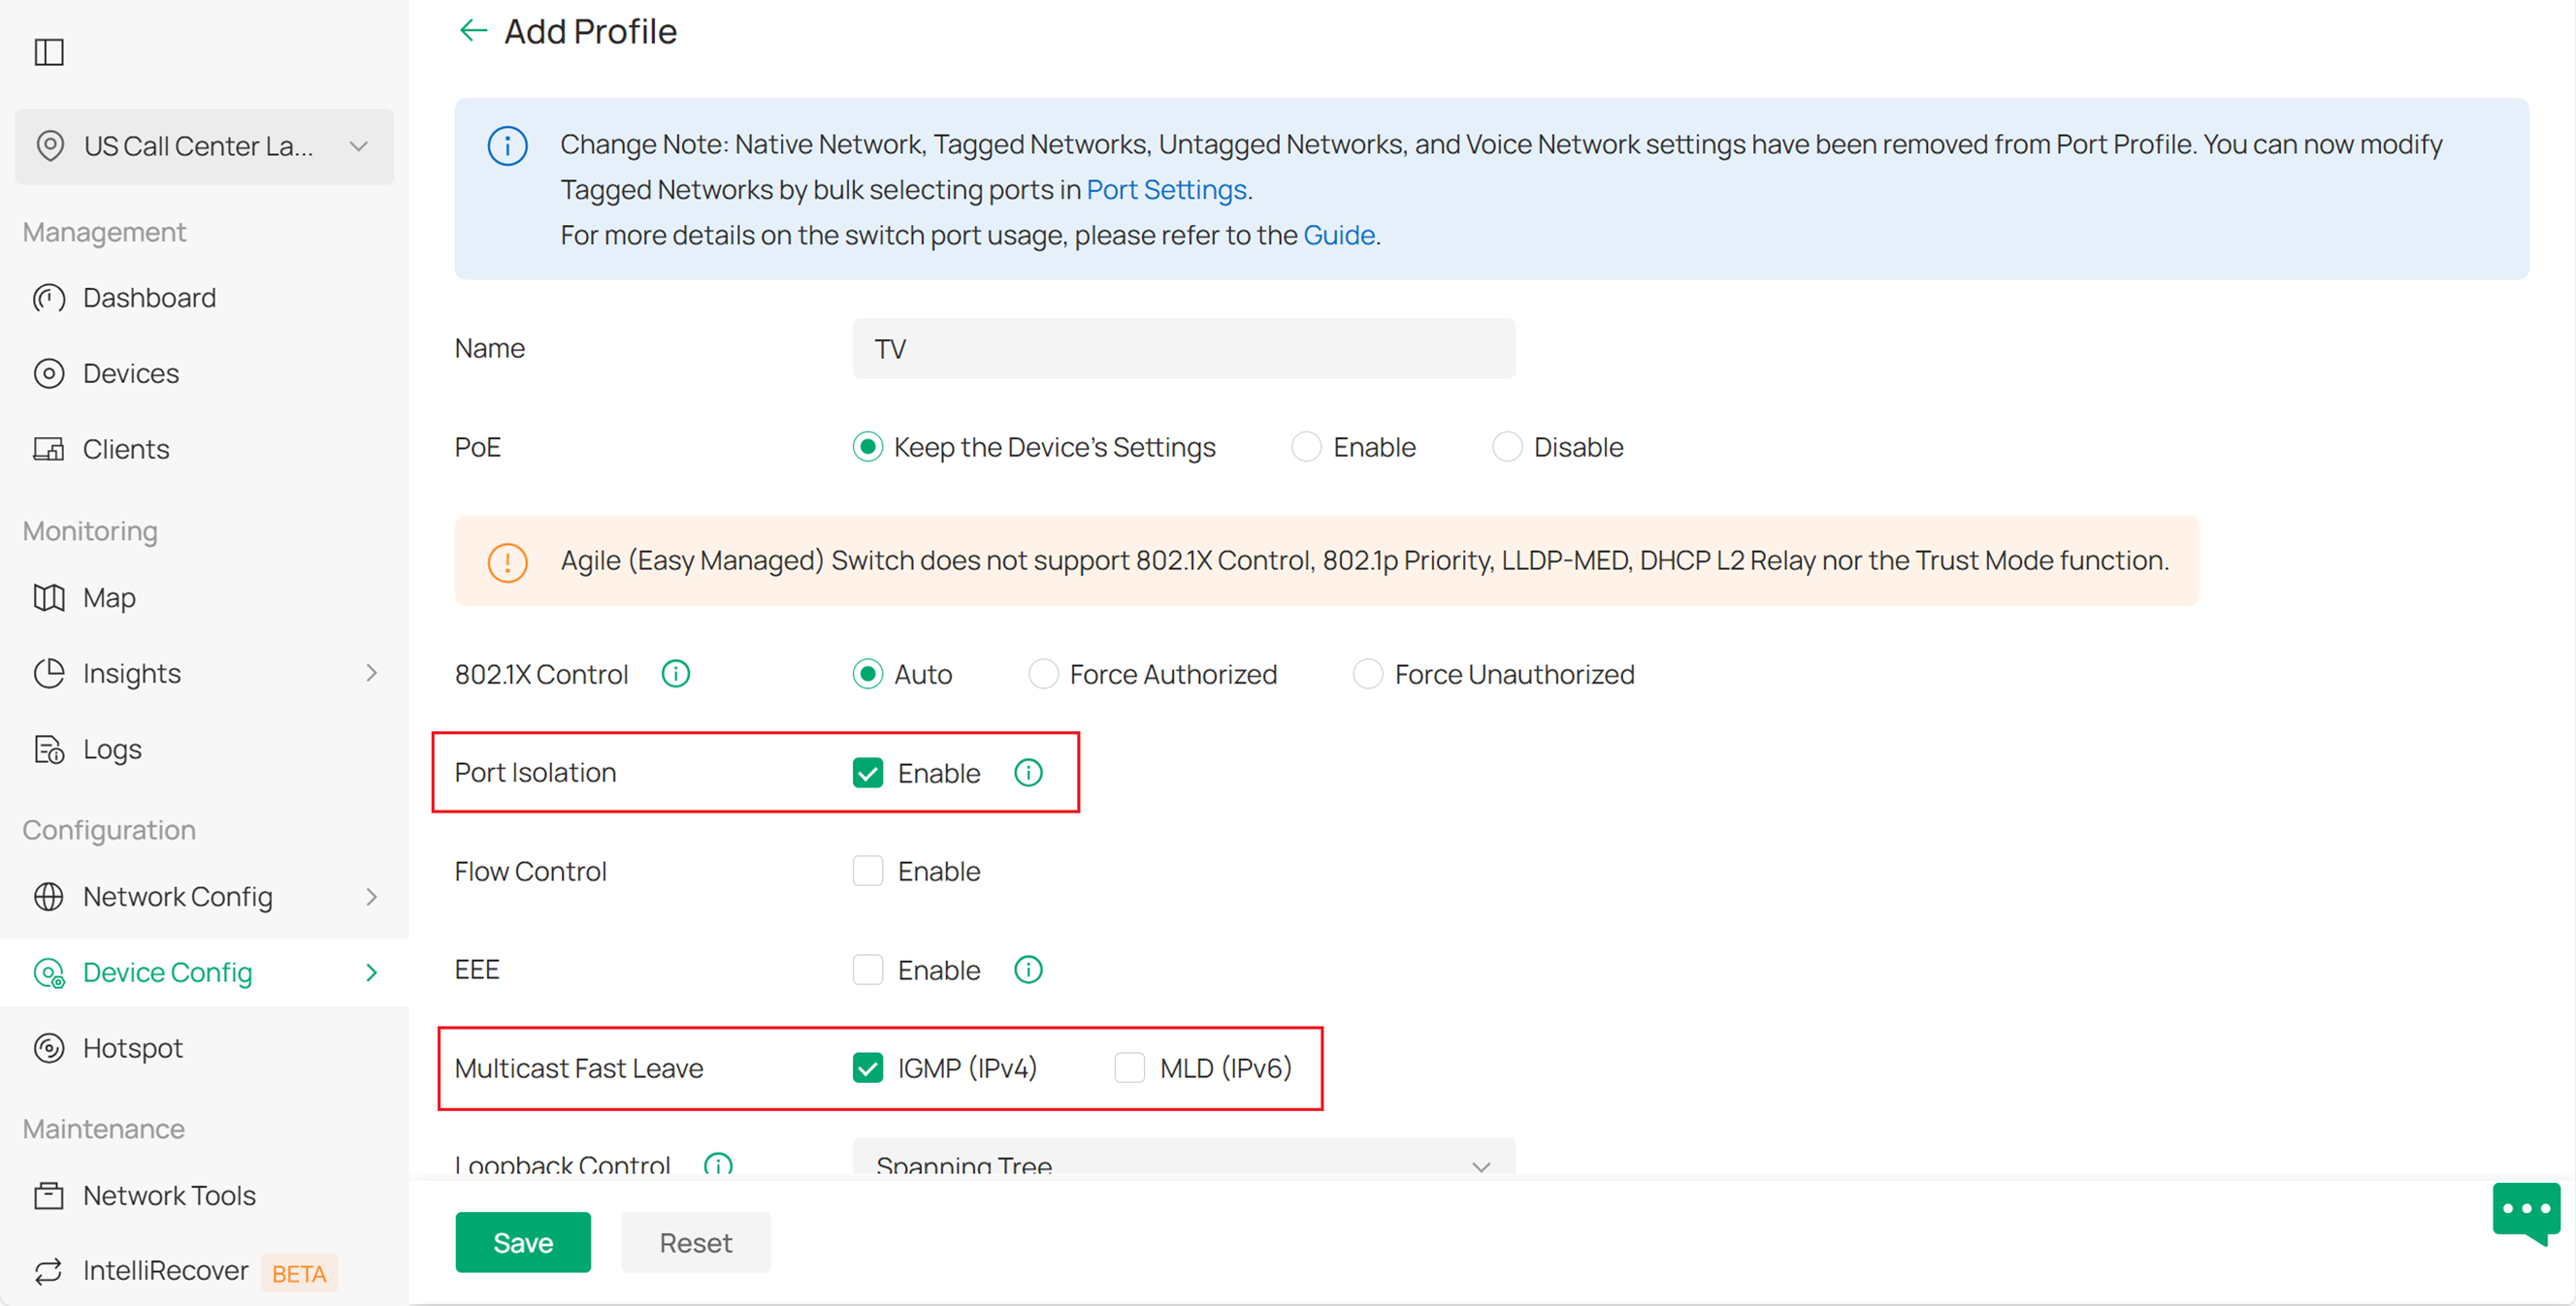Open the Network Config menu
Viewport: 2576px width, 1306px height.
[177, 896]
